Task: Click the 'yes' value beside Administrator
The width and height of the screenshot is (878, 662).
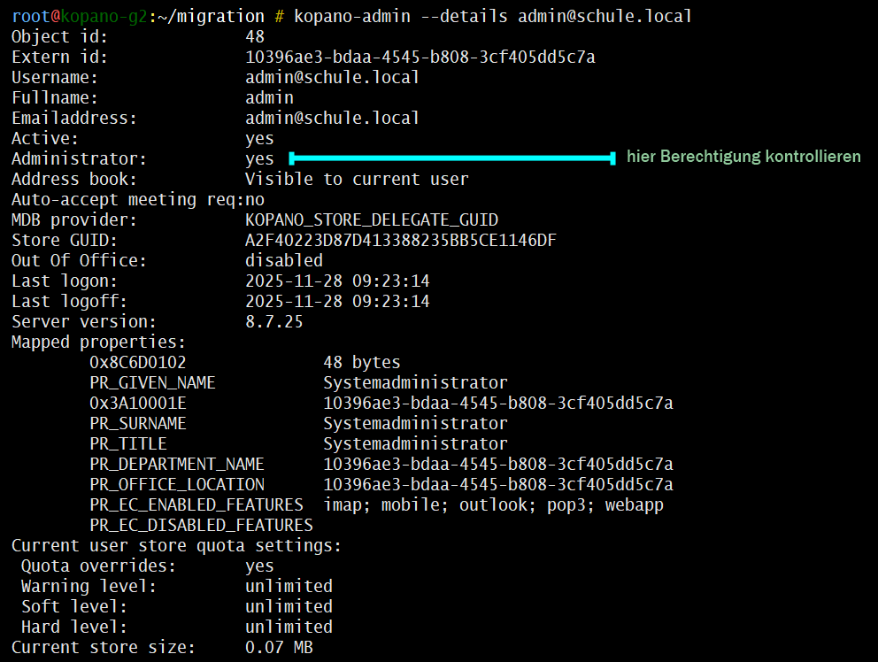Action: 259,159
